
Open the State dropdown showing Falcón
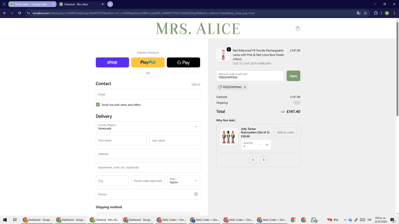(184, 181)
